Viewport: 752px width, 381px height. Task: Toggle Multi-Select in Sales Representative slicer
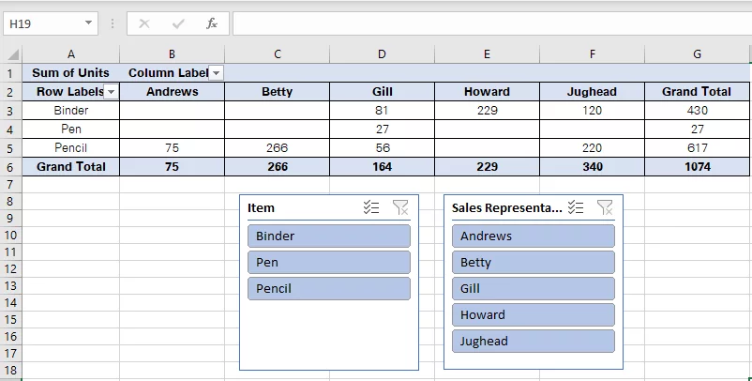pos(576,208)
